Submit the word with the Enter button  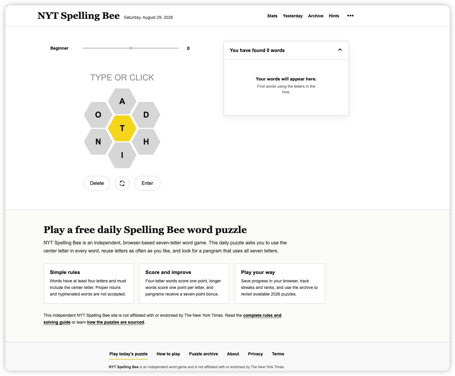click(147, 183)
